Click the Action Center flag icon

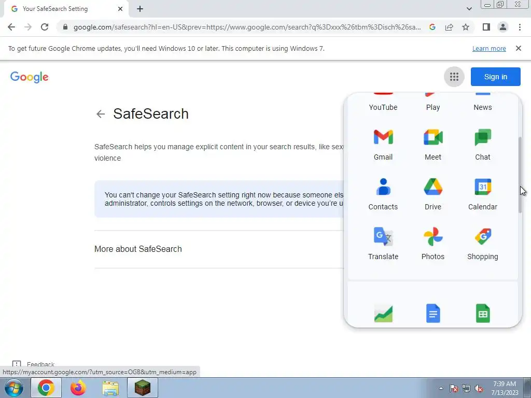454,388
